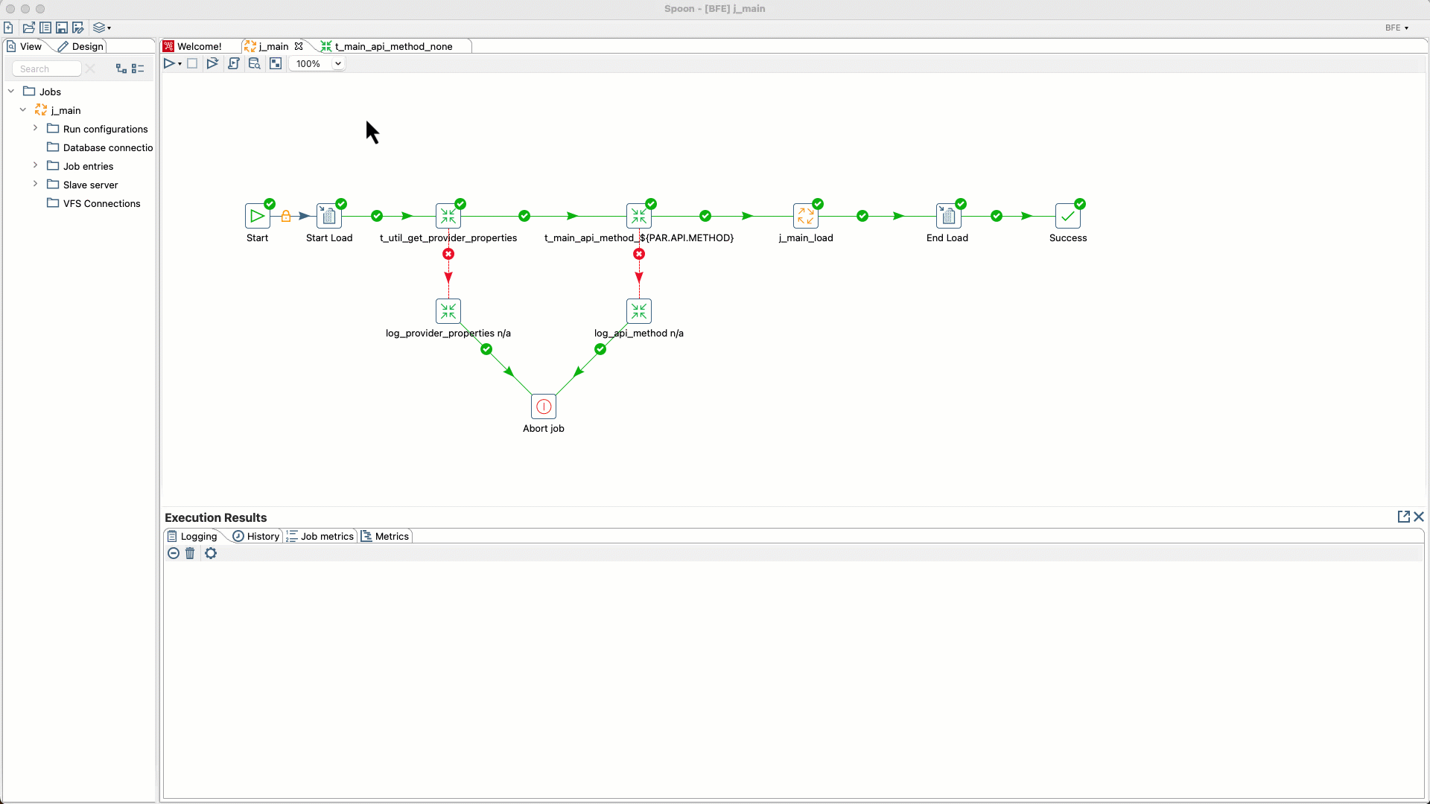The height and width of the screenshot is (804, 1430).
Task: Click the Show/hide grid layout icon
Action: click(x=138, y=68)
